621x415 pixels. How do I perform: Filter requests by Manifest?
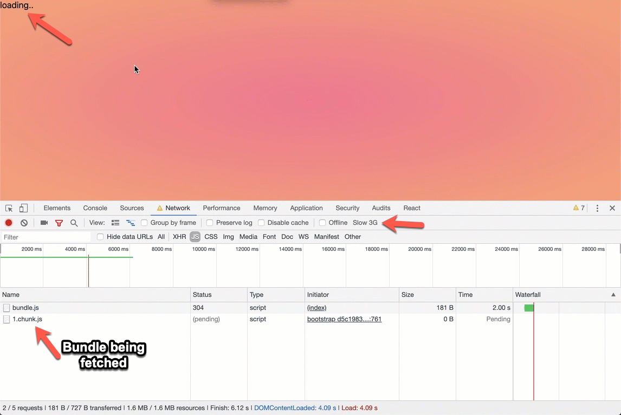pyautogui.click(x=326, y=237)
